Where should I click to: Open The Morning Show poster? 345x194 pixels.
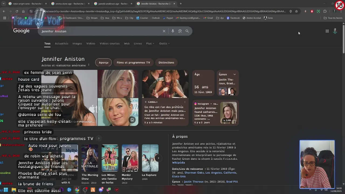tap(90, 158)
